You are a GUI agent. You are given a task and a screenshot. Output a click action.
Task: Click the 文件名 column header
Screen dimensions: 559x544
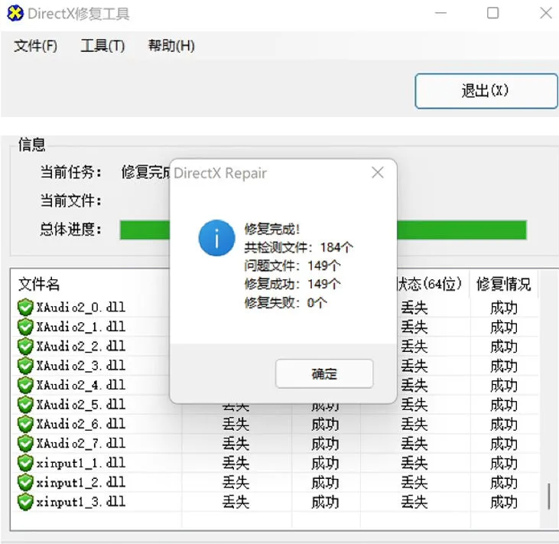point(39,285)
